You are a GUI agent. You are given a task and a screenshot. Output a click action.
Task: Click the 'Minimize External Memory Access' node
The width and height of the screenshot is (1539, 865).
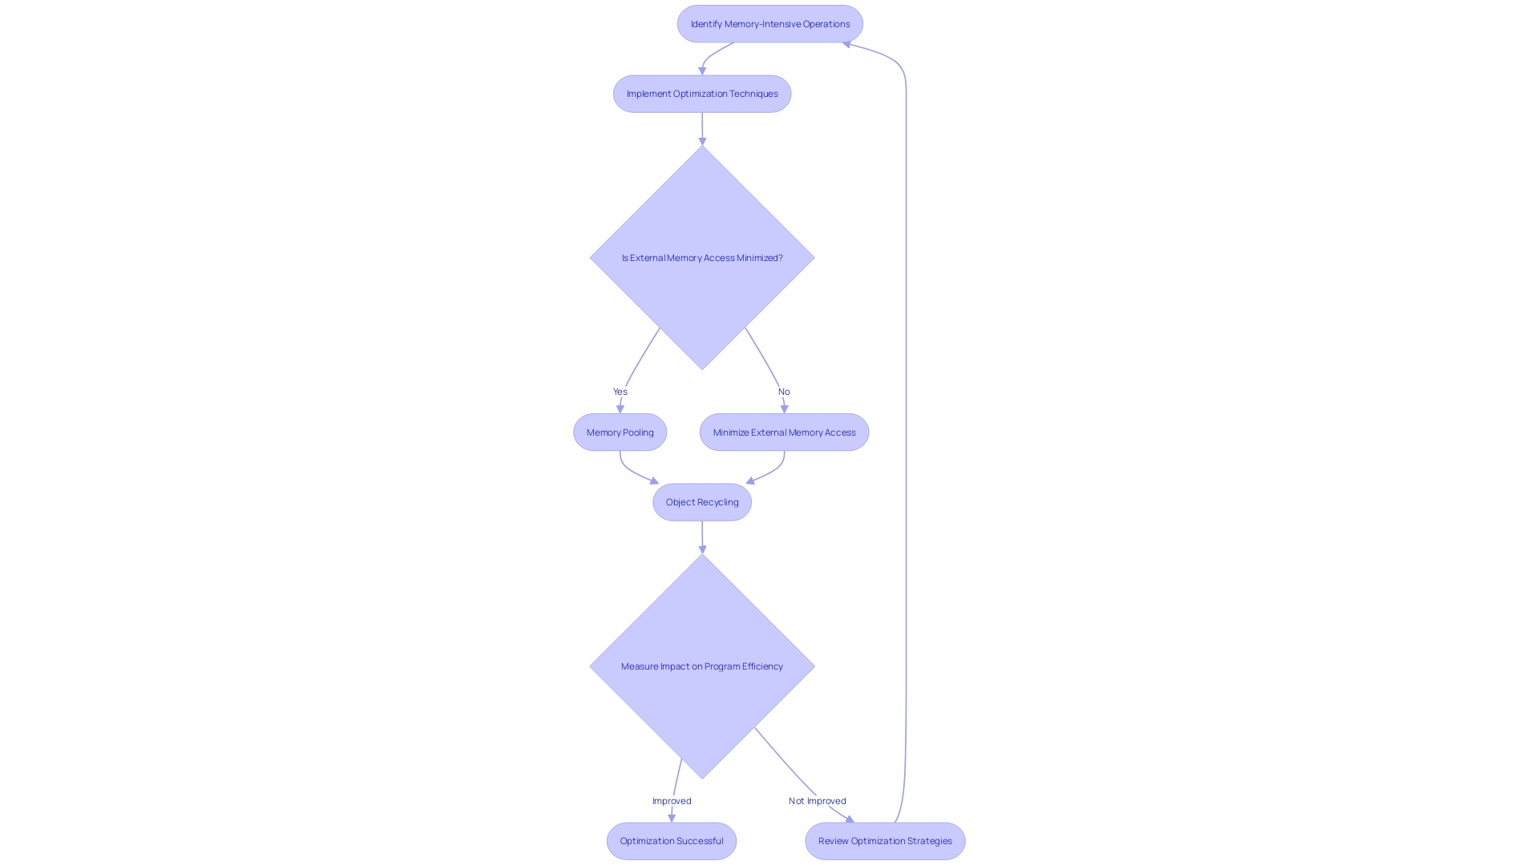[x=783, y=431]
